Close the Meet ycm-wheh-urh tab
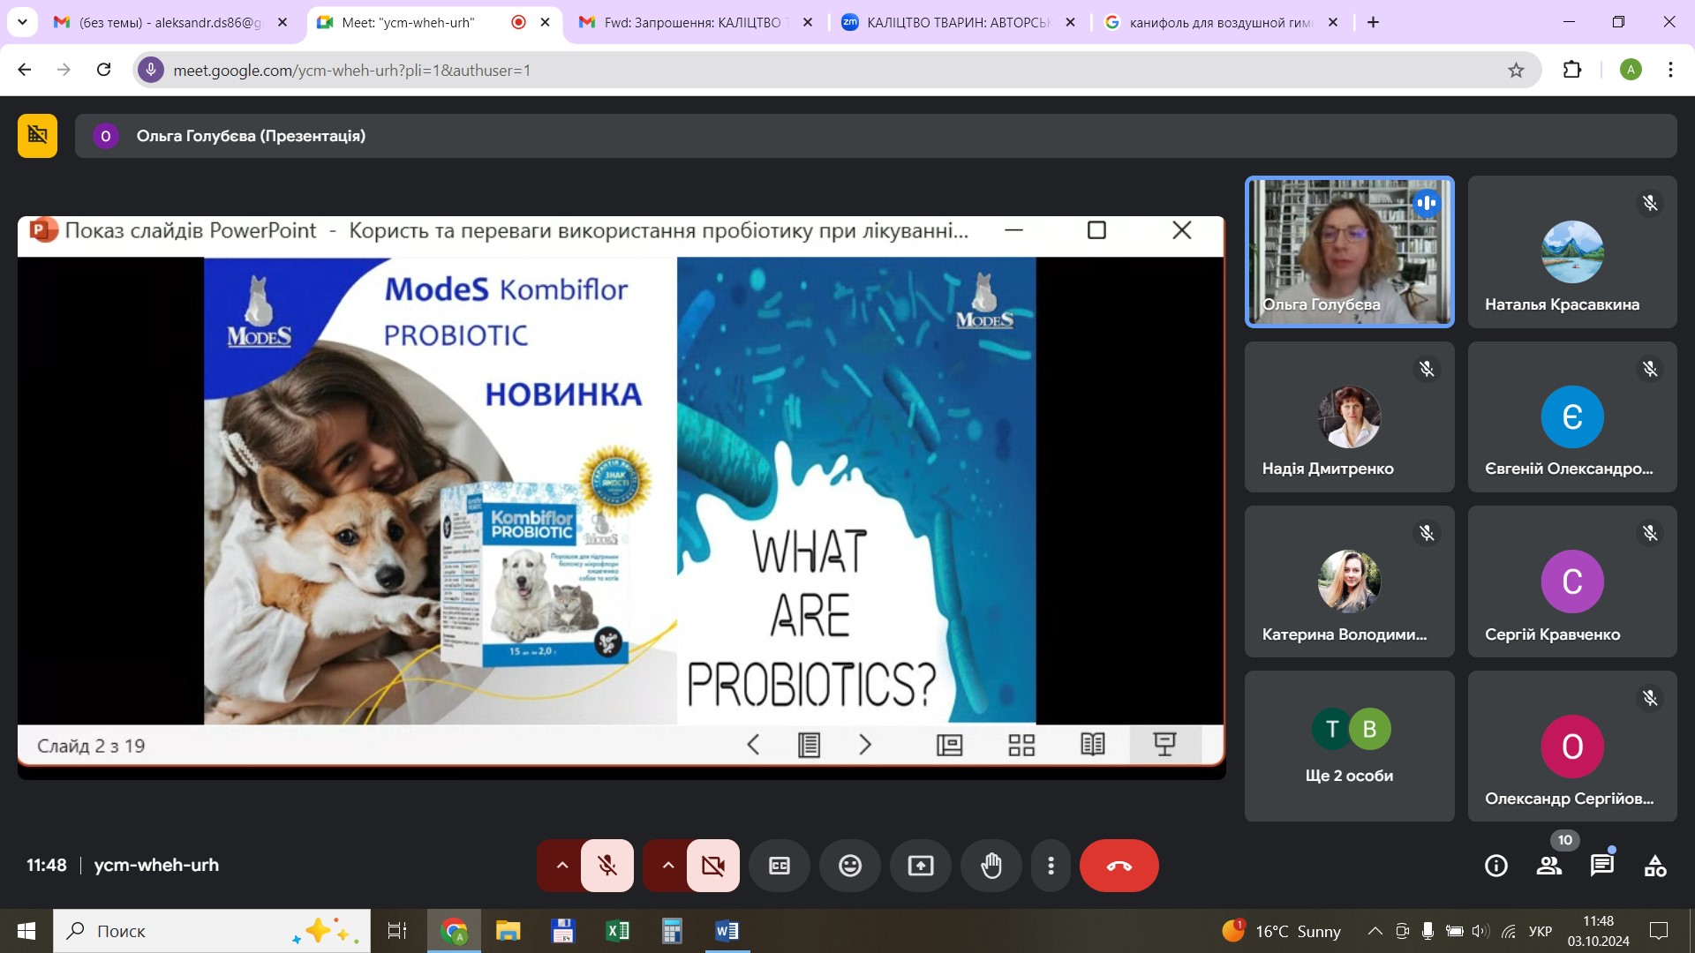 [x=545, y=22]
